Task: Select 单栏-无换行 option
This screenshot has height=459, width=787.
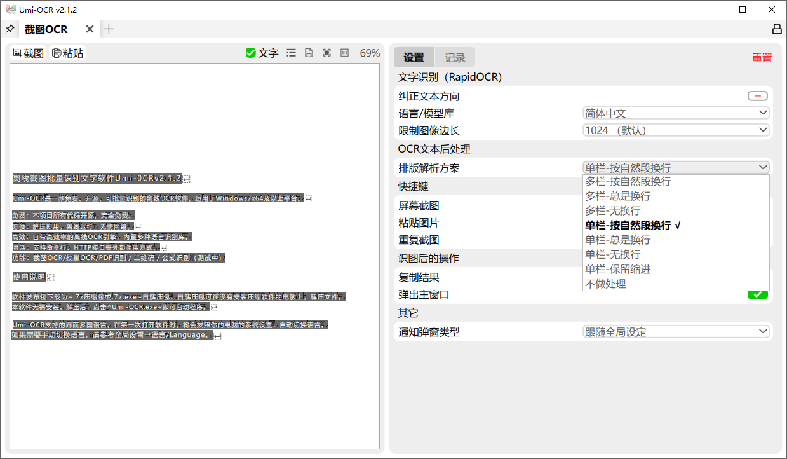Action: (x=676, y=255)
